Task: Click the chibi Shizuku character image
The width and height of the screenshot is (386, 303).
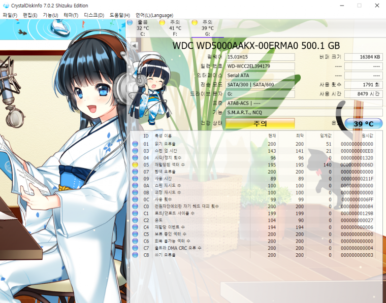Action: tap(150, 88)
